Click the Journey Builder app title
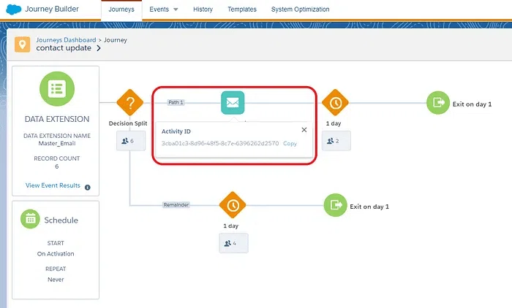Viewport: 512px width, 308px height. point(52,9)
